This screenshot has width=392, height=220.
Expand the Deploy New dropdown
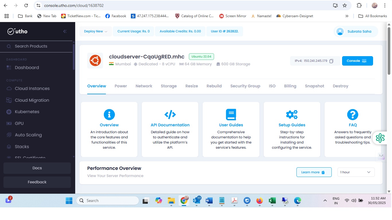pyautogui.click(x=96, y=32)
